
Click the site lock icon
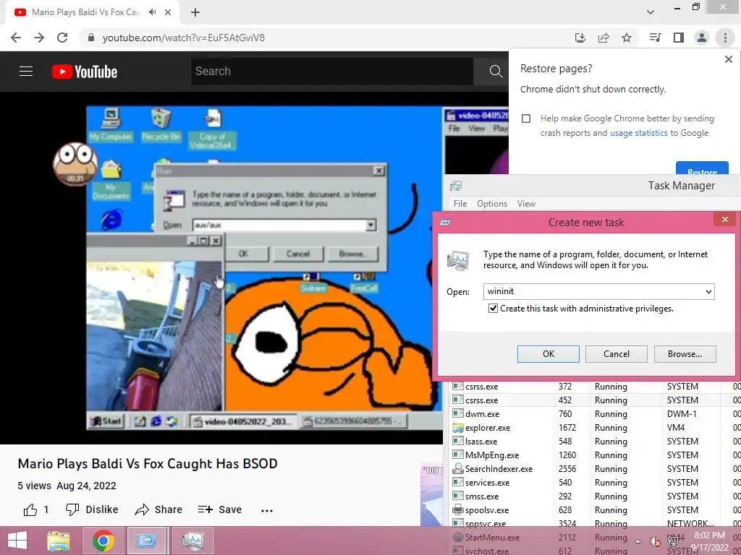pyautogui.click(x=91, y=38)
